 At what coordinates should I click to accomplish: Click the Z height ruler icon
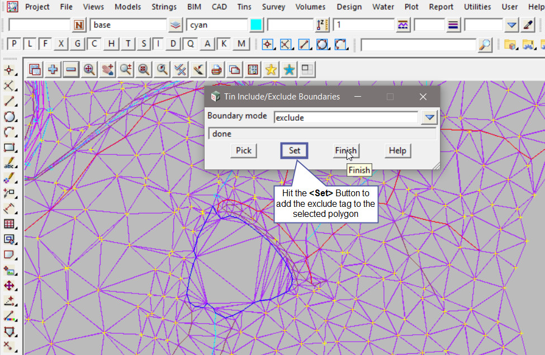point(323,25)
